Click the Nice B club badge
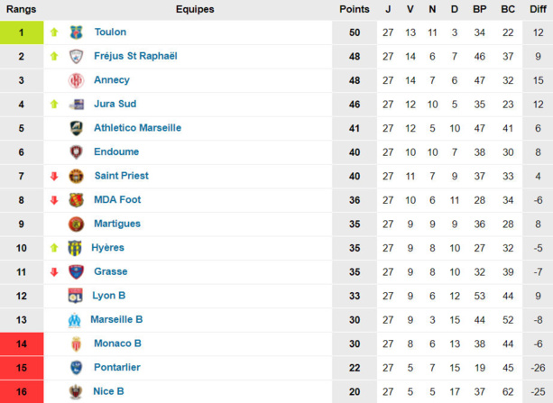 pyautogui.click(x=76, y=391)
